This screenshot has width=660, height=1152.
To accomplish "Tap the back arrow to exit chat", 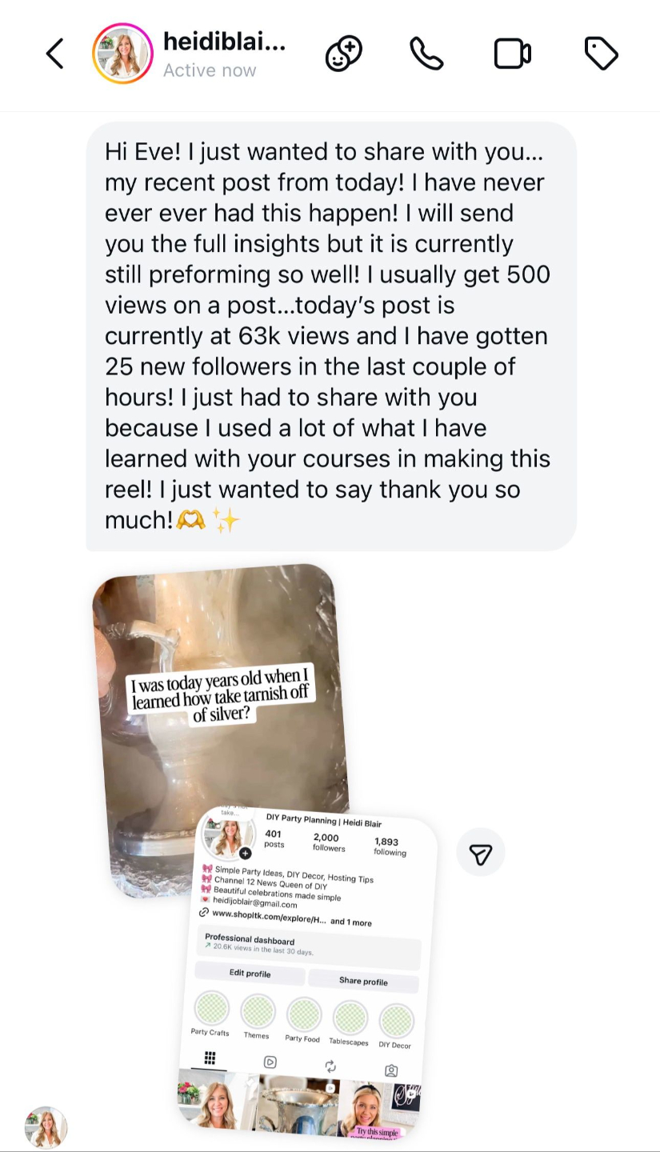I will (54, 54).
